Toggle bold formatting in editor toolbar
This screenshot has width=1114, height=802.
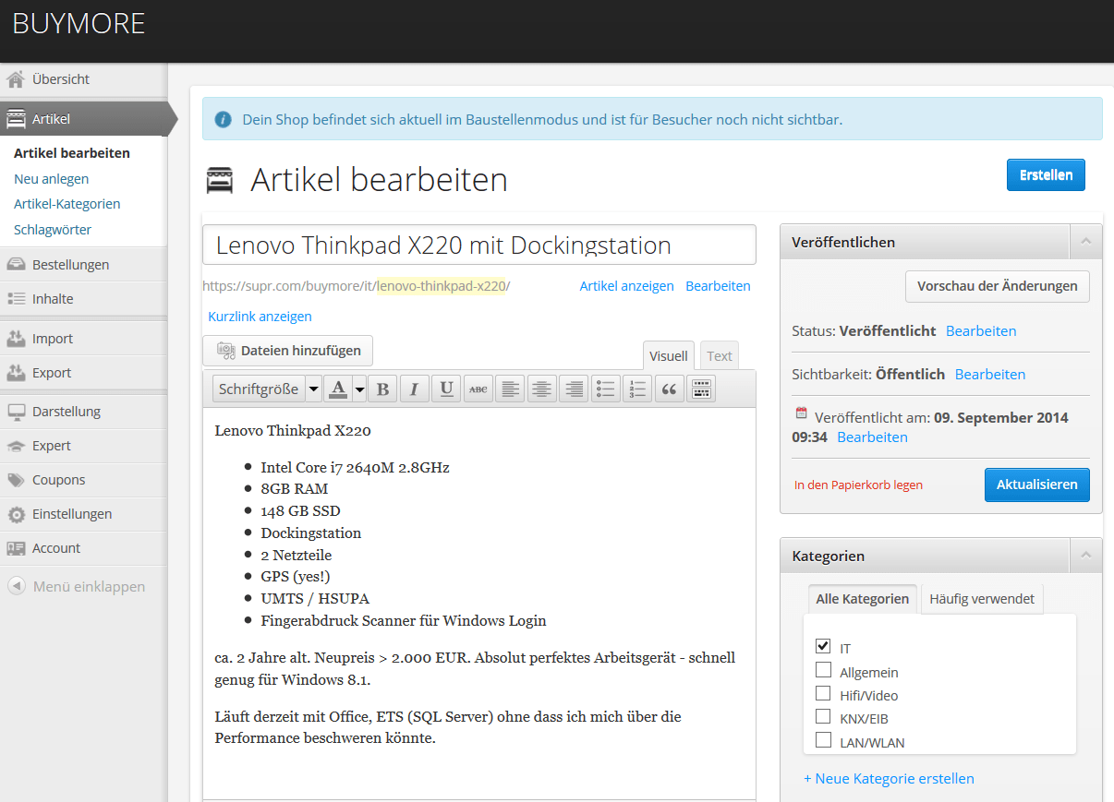tap(382, 389)
